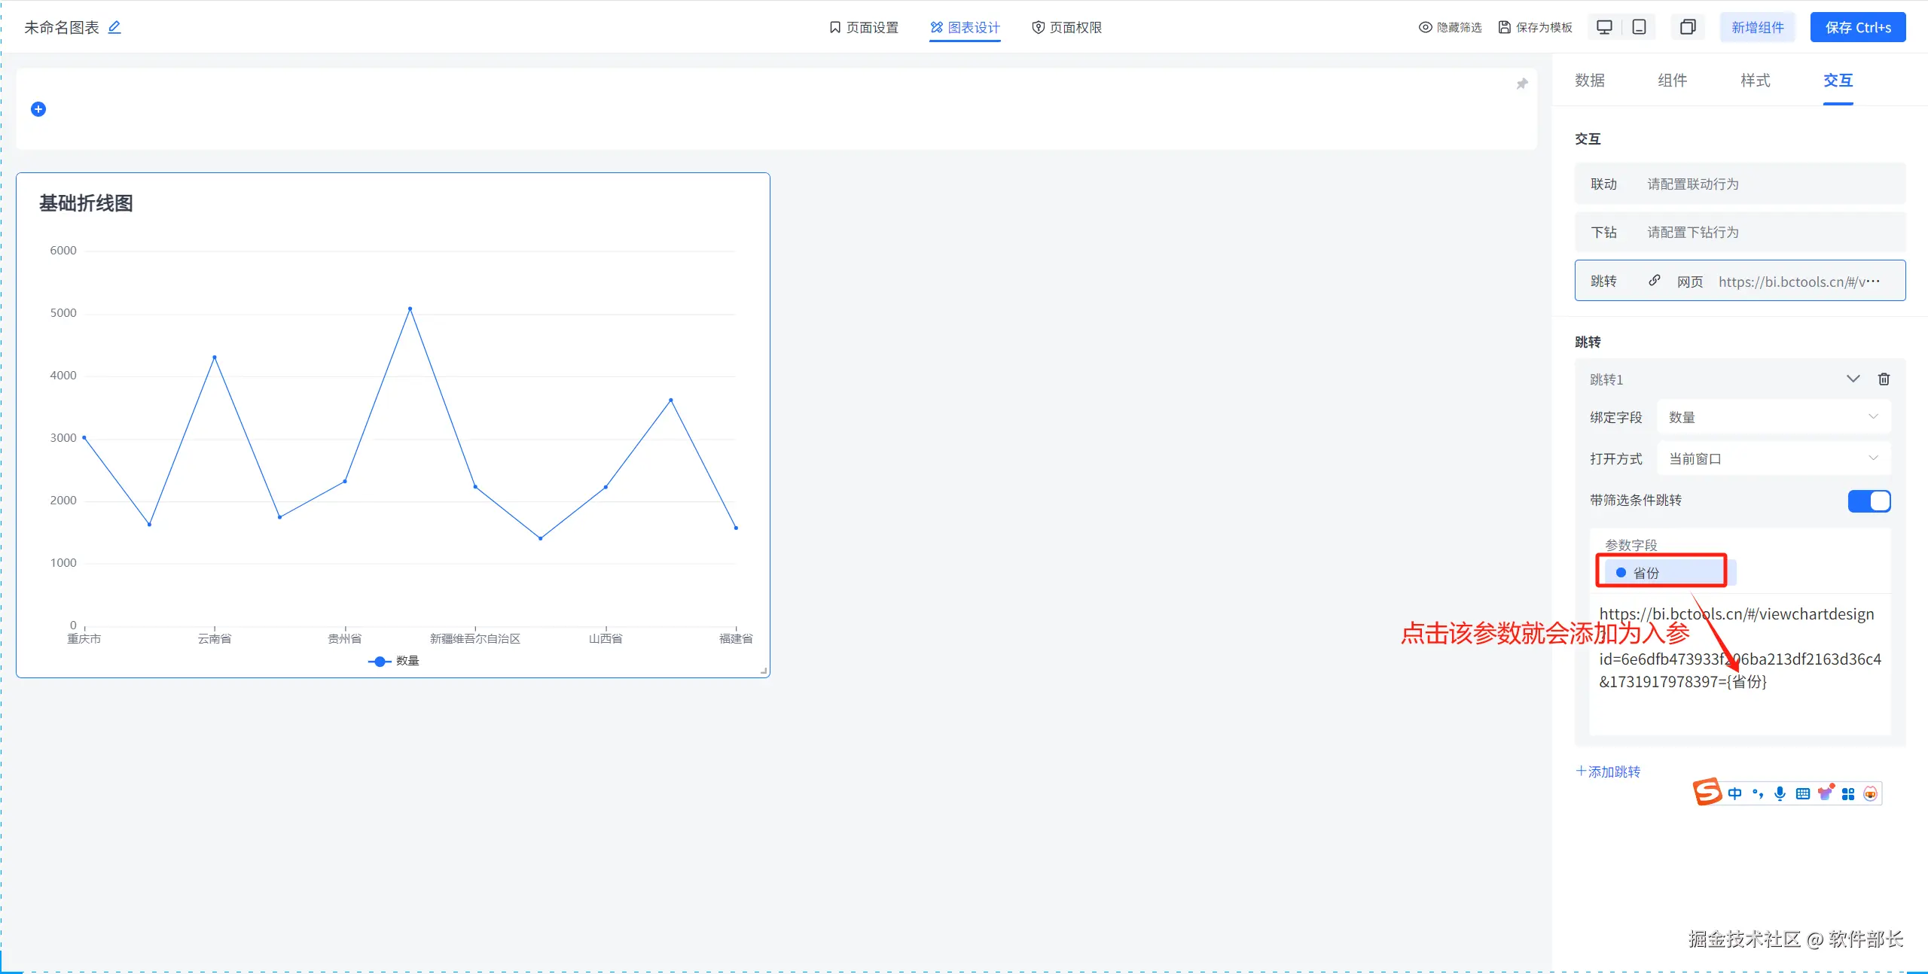Screen dimensions: 1928x974
Task: Click the pencil icon to rename chart
Action: point(114,27)
